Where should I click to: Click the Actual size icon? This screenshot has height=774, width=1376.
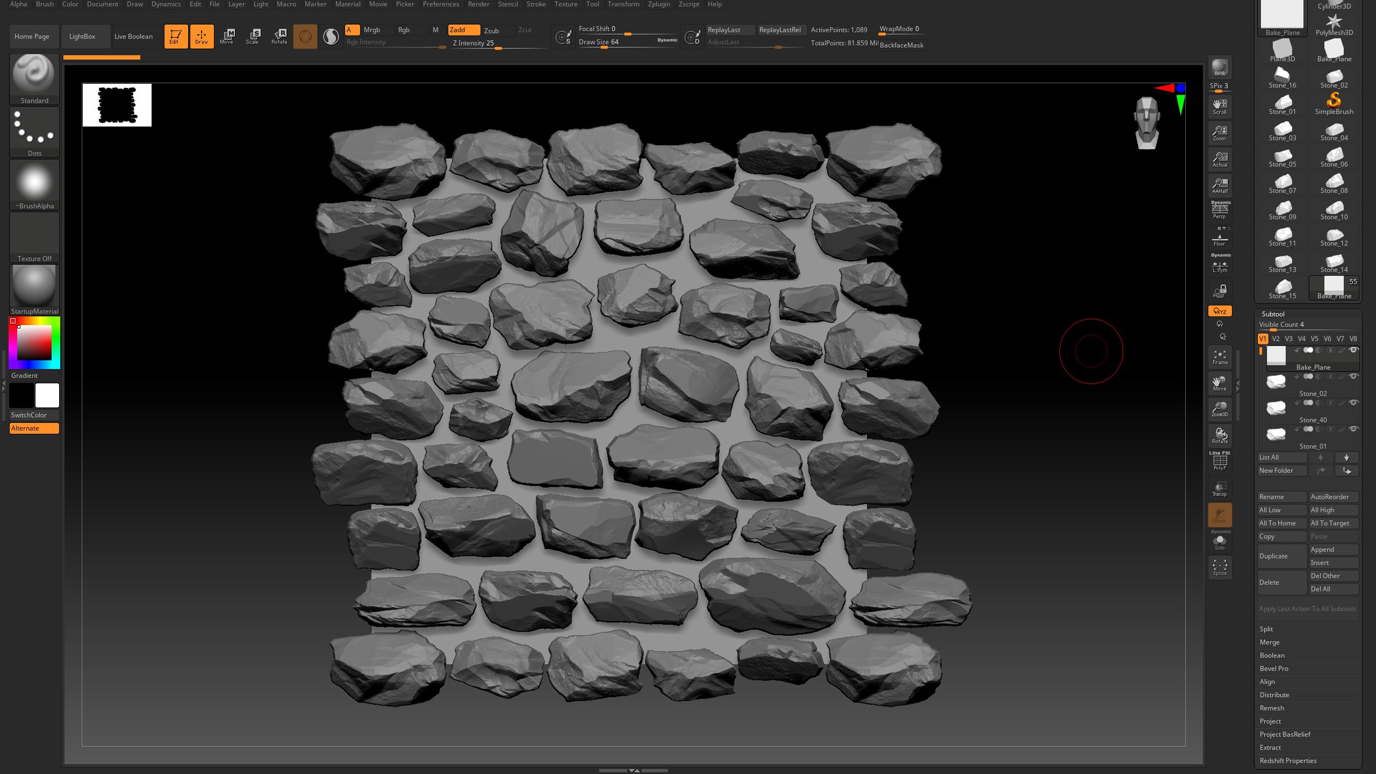pos(1220,159)
